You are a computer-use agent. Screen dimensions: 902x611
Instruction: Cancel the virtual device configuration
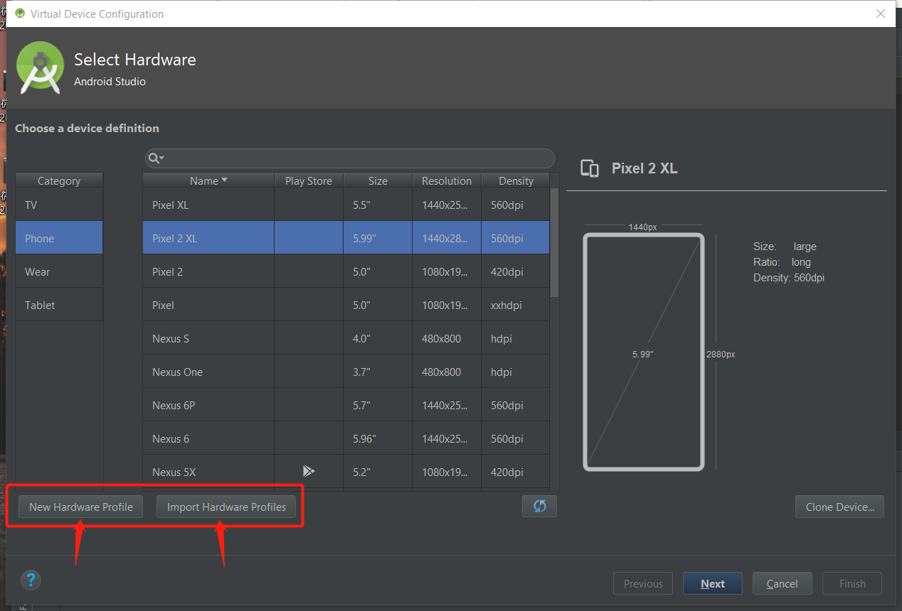tap(782, 584)
